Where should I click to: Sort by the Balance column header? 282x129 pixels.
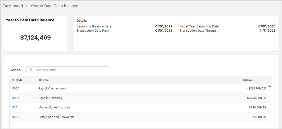click(x=248, y=80)
